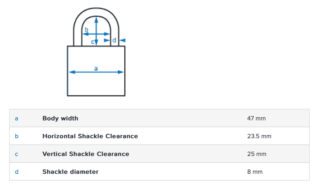Click the 'Shackle diameter' label
The width and height of the screenshot is (323, 190).
pyautogui.click(x=70, y=172)
